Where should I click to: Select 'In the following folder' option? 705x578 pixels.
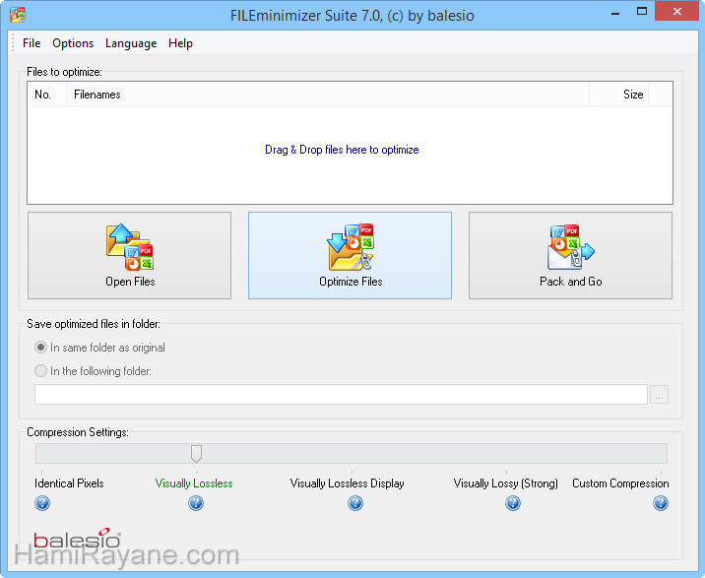coord(41,371)
